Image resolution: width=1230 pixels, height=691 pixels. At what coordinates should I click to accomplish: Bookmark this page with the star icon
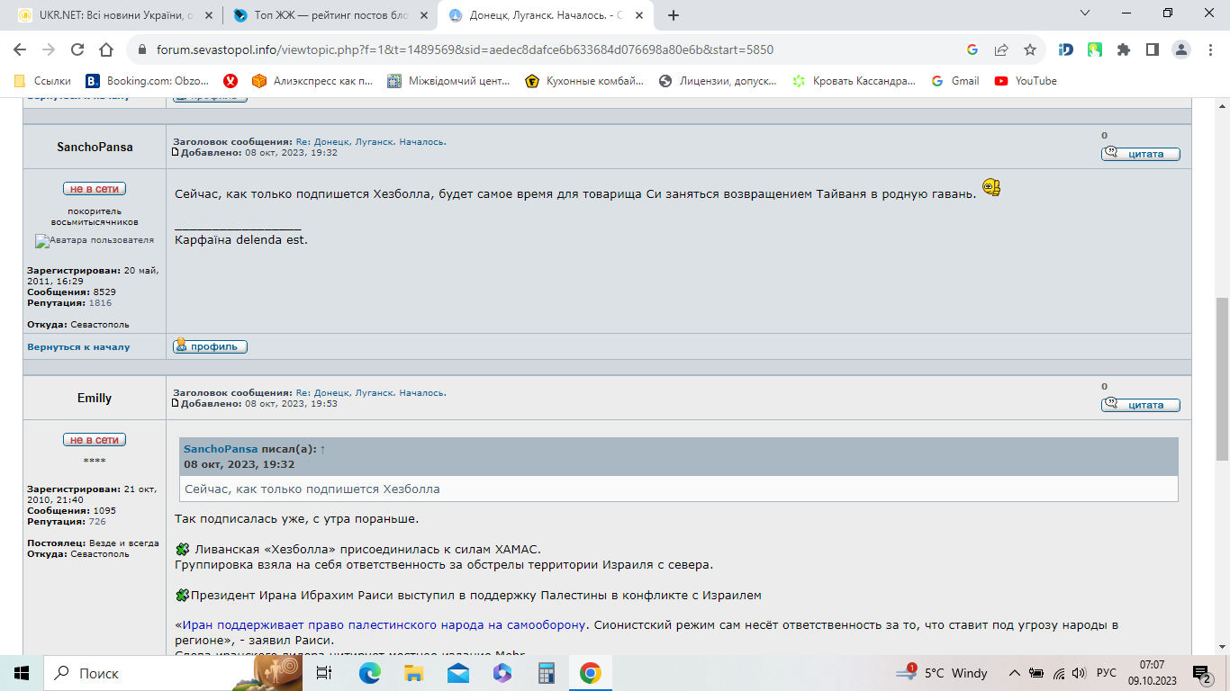click(x=1030, y=49)
